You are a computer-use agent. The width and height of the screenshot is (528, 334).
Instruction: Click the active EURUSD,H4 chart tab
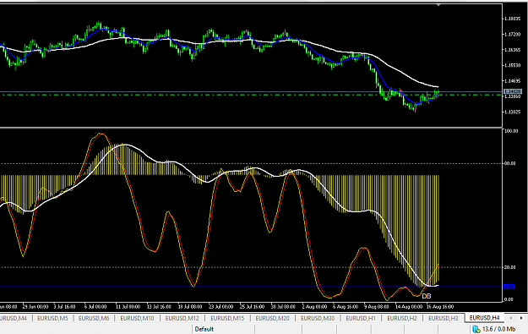coord(484,317)
